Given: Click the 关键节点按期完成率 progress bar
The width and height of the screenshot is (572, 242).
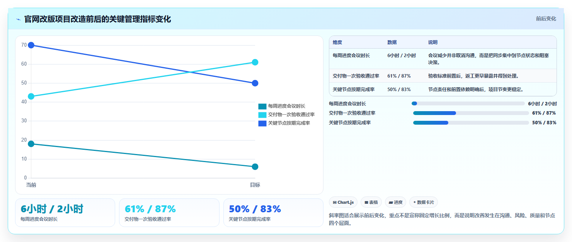Looking at the screenshot, I should tap(471, 123).
